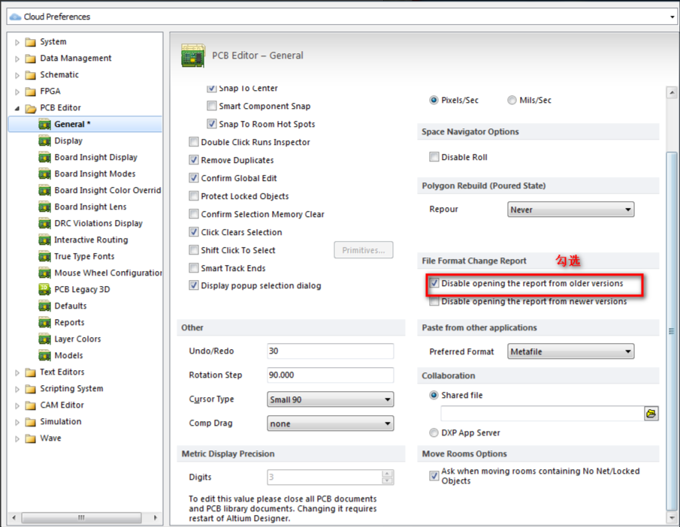Check Double Click Runs Inspector
The image size is (680, 527).
194,142
